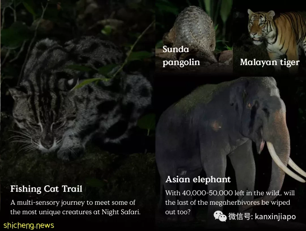Click the multi-sensory journey description text

point(75,207)
